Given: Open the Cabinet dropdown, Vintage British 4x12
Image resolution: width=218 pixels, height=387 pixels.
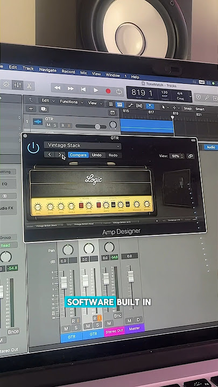Looking at the screenshot, I should tap(126, 223).
